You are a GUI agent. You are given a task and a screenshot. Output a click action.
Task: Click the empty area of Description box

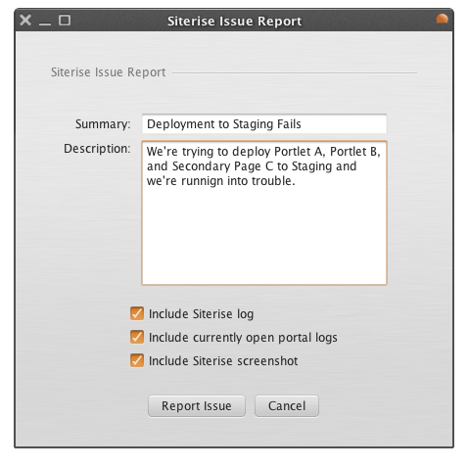pos(264,237)
